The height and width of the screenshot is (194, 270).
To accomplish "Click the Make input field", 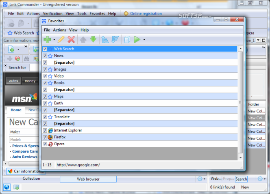I will pyautogui.click(x=24, y=132).
